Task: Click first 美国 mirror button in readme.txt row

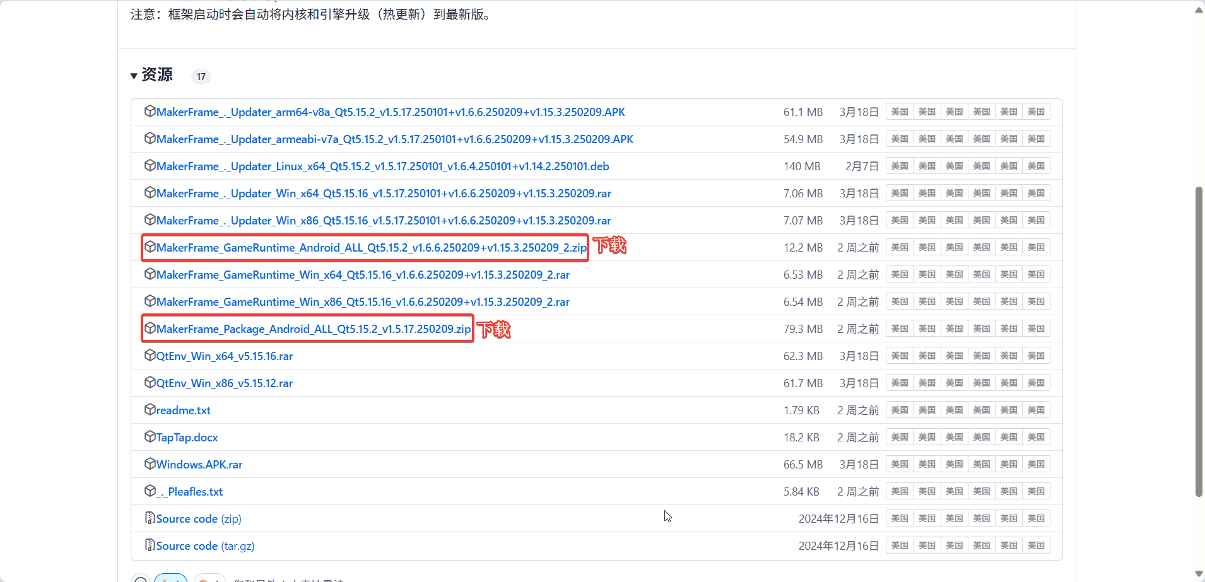Action: click(899, 410)
